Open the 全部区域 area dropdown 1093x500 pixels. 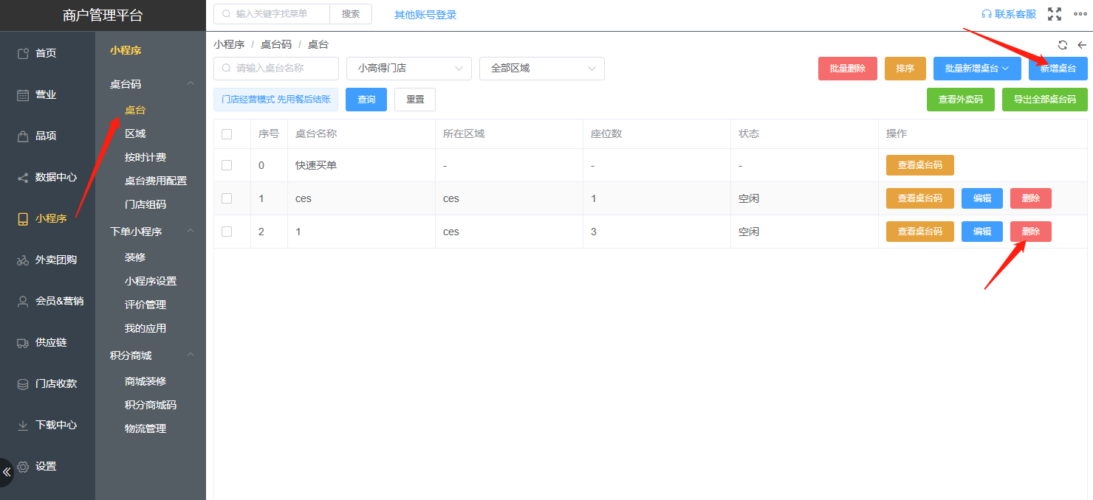542,69
